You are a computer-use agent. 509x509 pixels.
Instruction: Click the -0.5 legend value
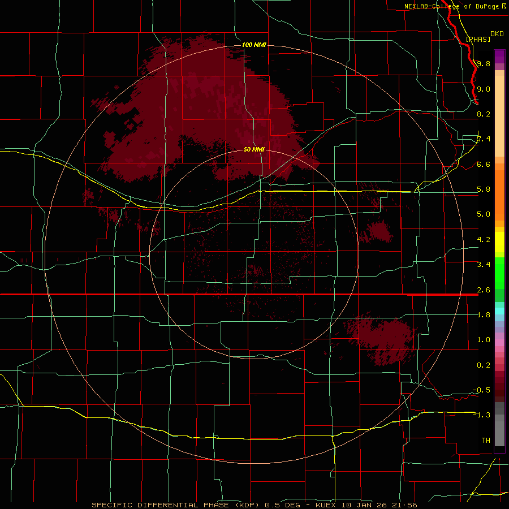click(x=481, y=390)
